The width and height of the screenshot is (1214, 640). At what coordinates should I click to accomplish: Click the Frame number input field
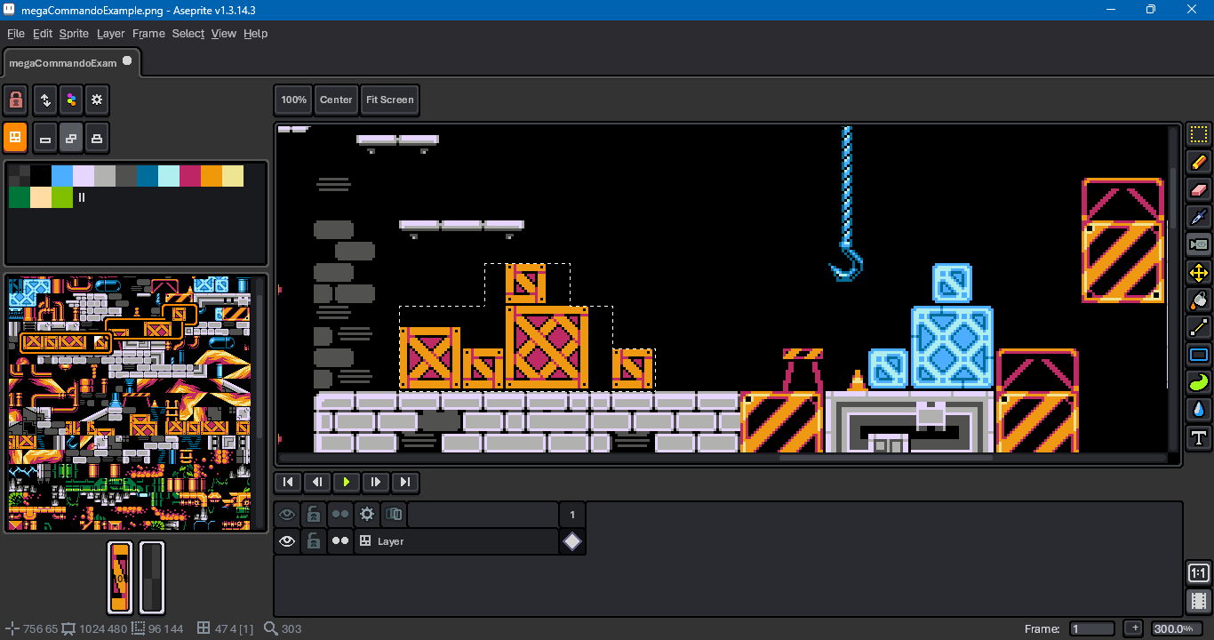(x=1092, y=628)
